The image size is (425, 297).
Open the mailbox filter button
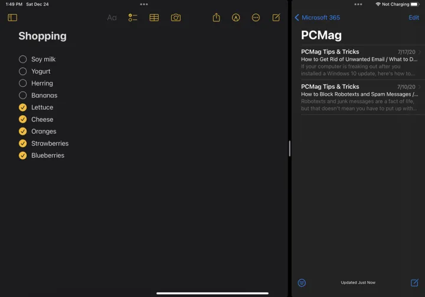[x=302, y=283]
